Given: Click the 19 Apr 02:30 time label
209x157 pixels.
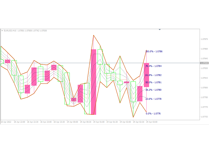Looking at the screenshot, I should [138, 122].
